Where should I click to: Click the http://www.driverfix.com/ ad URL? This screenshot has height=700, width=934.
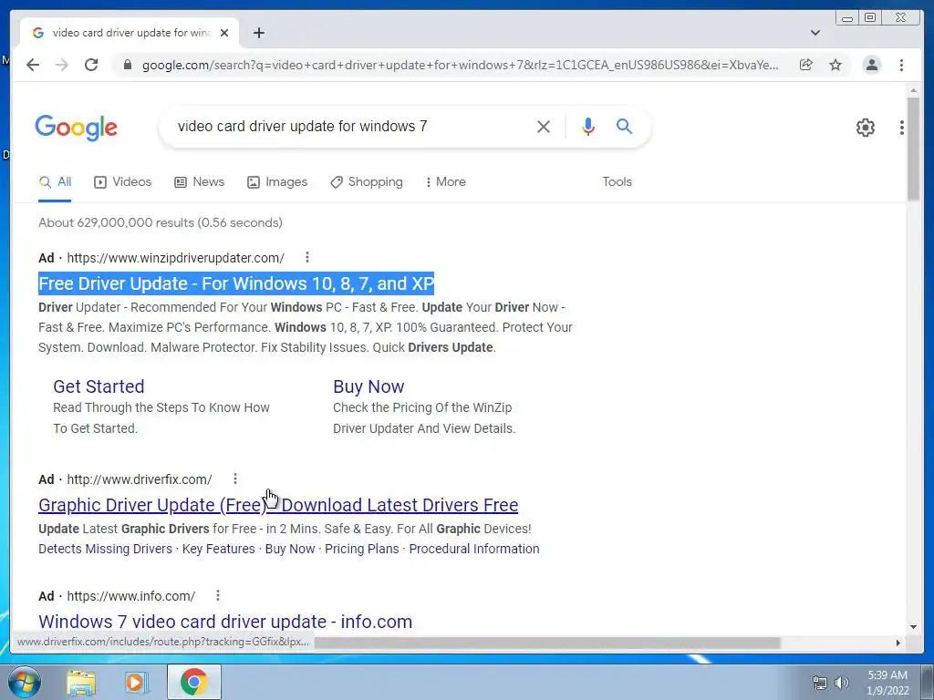pyautogui.click(x=140, y=479)
